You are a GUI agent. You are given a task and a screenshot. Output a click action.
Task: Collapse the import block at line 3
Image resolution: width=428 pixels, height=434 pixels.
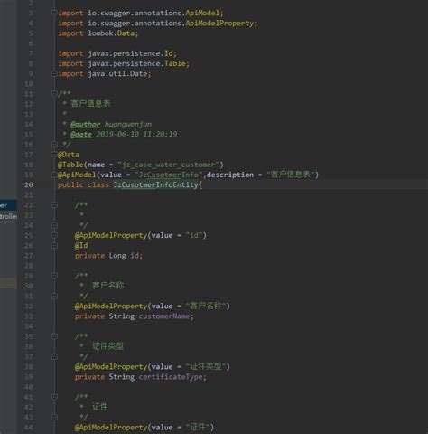(x=54, y=13)
